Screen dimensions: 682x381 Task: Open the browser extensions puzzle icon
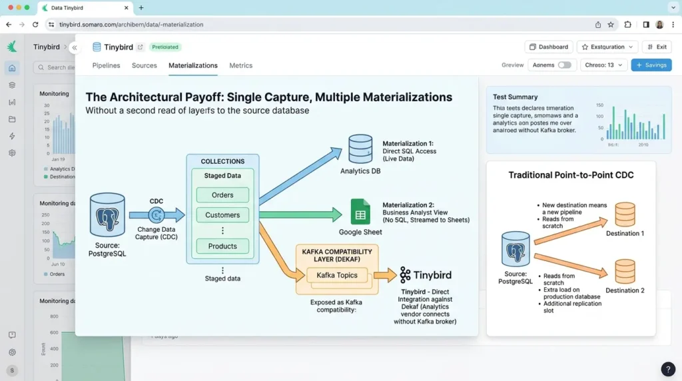pyautogui.click(x=627, y=25)
